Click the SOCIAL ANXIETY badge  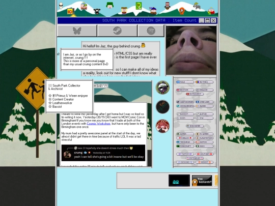tap(185, 106)
